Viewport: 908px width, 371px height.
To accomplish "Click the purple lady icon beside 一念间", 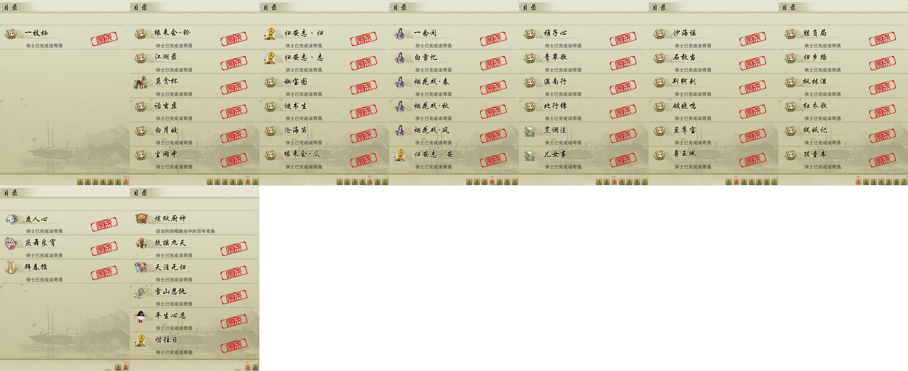I will click(x=400, y=34).
